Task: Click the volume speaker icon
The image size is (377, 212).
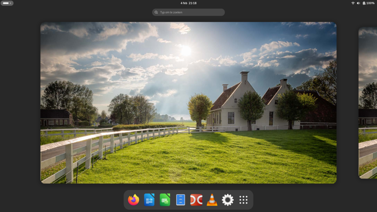Action: pos(359,3)
